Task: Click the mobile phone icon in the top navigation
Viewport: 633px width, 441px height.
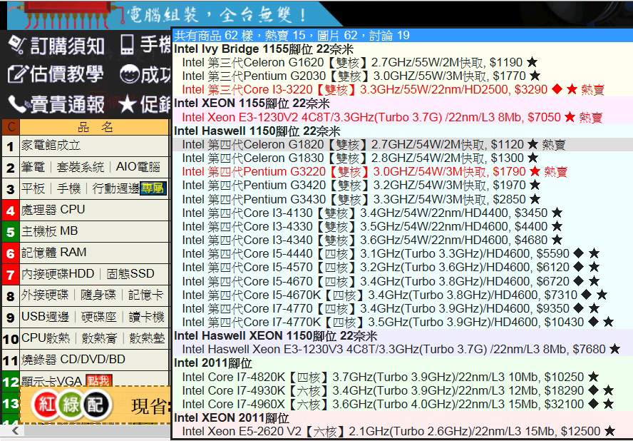Action: [127, 45]
